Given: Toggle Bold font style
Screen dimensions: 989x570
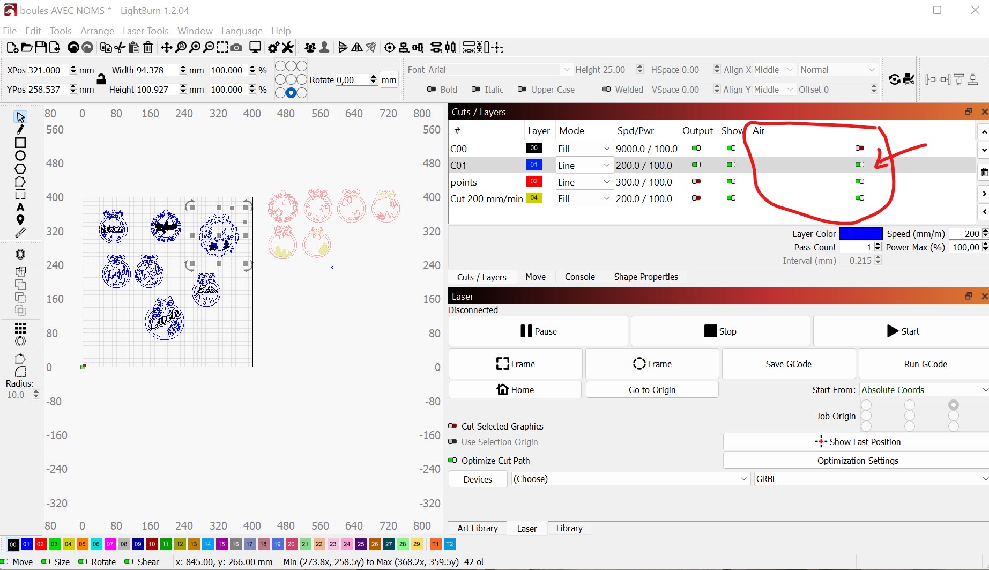Looking at the screenshot, I should [x=432, y=89].
